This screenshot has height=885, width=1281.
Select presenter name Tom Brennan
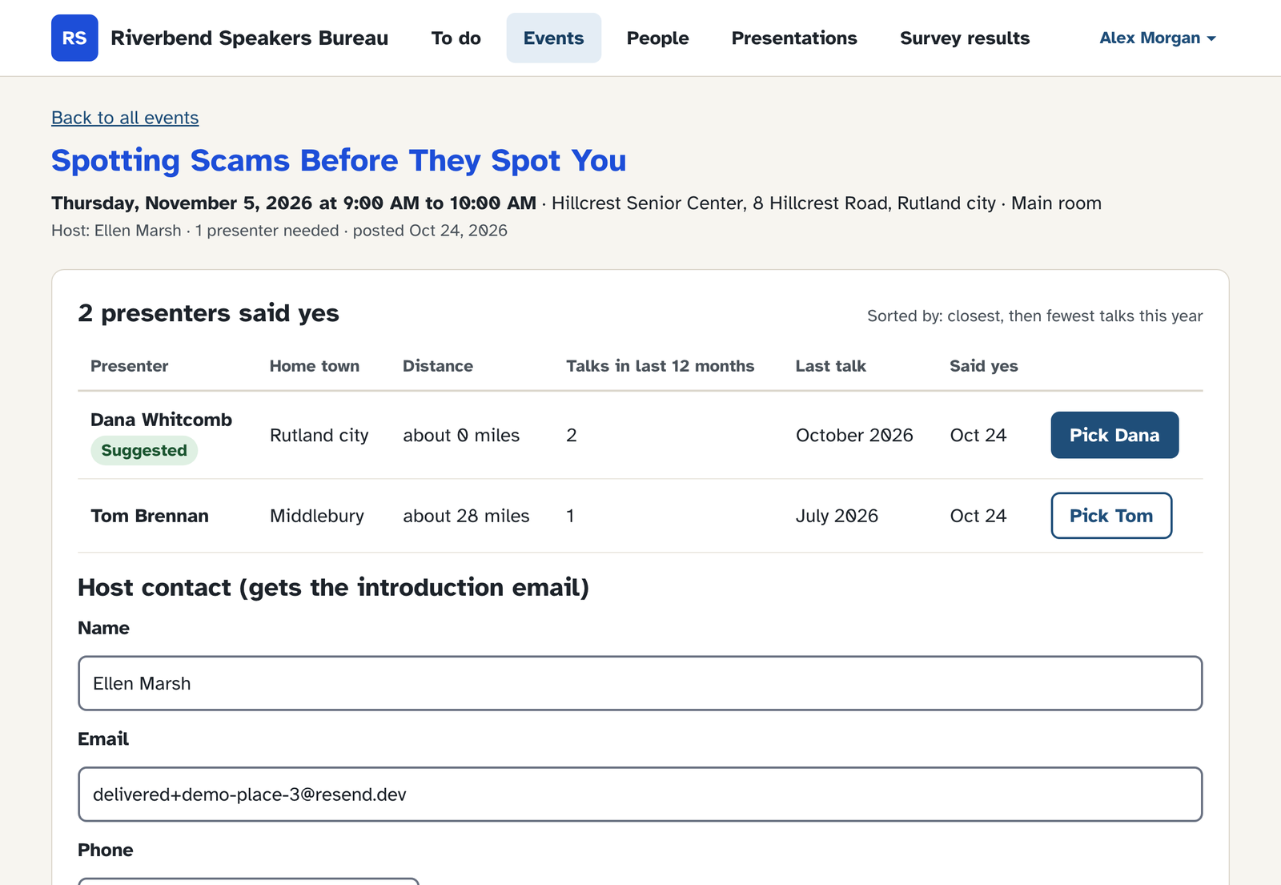150,516
